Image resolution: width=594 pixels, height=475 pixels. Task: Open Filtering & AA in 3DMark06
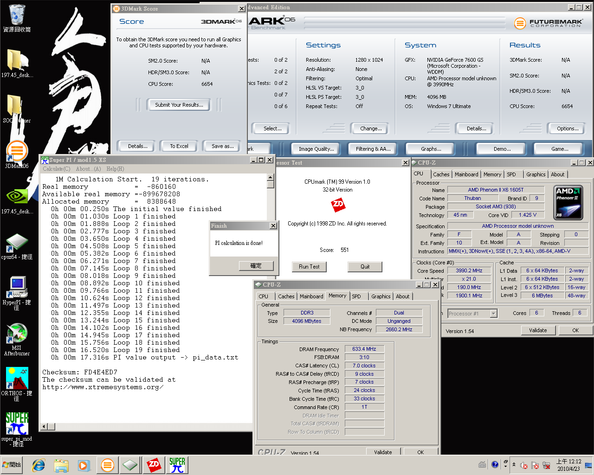tap(373, 149)
